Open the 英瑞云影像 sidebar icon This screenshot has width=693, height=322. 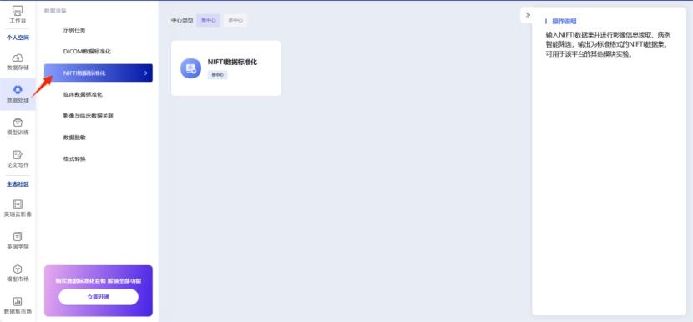point(18,204)
